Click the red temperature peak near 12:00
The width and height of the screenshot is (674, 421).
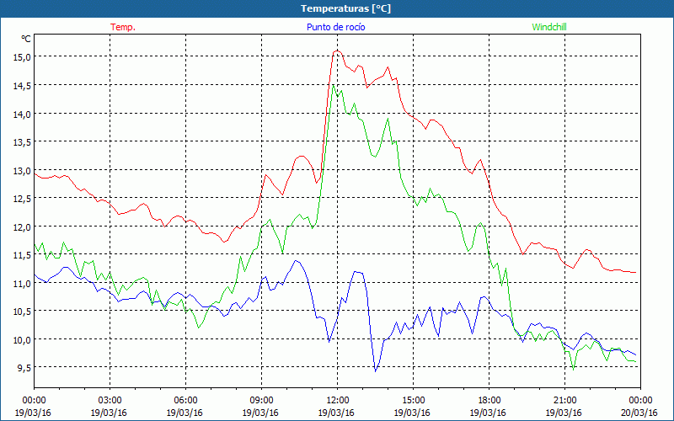pyautogui.click(x=338, y=51)
